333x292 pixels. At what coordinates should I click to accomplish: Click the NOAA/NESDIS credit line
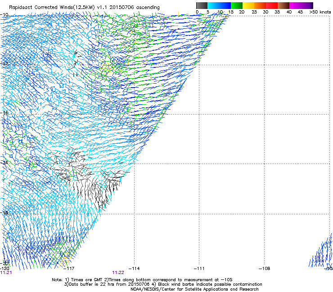pyautogui.click(x=194, y=289)
